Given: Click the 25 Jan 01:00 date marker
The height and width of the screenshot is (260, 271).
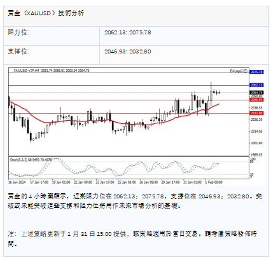Looking at the screenshot, I should pos(127,182).
